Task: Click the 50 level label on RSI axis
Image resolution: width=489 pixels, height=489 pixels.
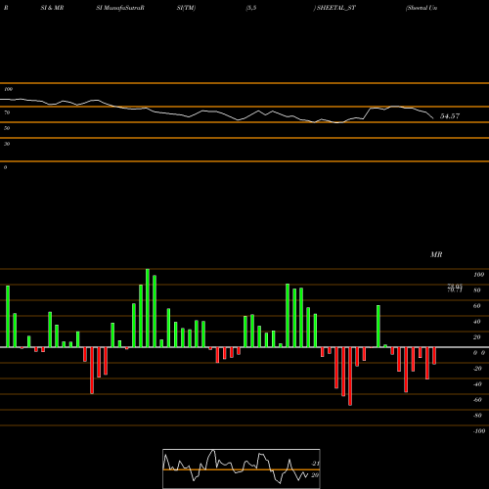Action: (x=7, y=128)
